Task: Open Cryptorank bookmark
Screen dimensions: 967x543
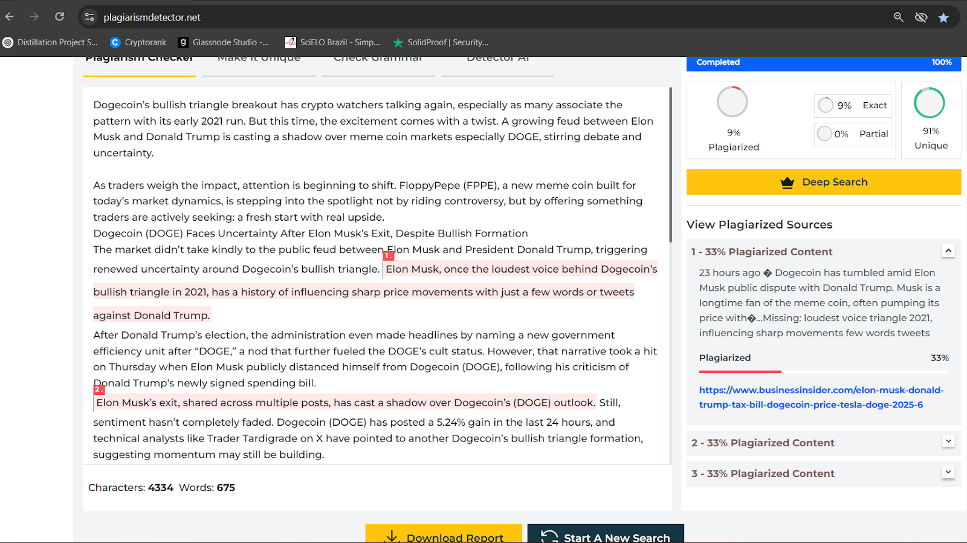Action: coord(138,42)
